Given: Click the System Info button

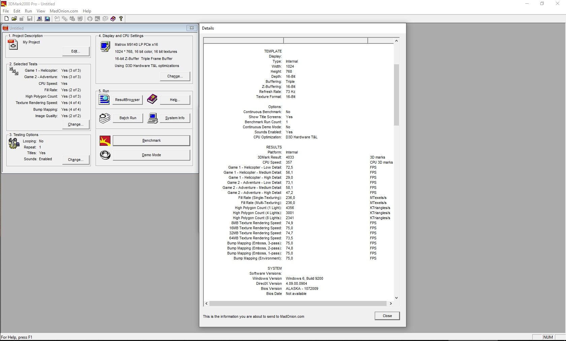Looking at the screenshot, I should (x=175, y=118).
